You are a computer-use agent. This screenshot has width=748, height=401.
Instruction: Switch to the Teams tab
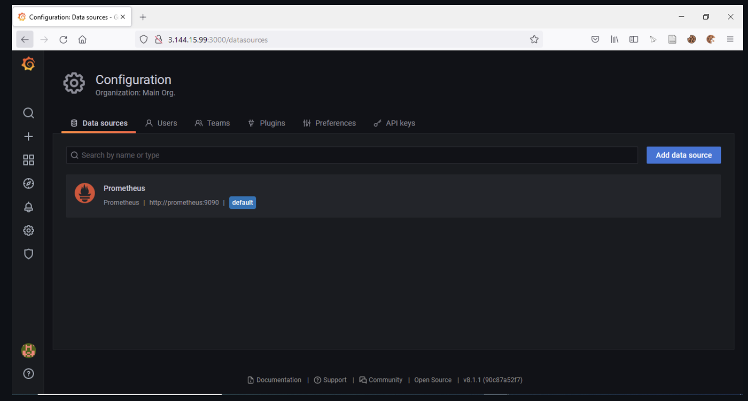coord(212,123)
